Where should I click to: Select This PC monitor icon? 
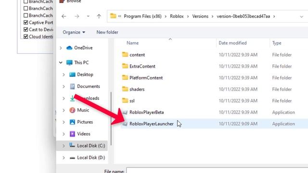[x=69, y=62]
